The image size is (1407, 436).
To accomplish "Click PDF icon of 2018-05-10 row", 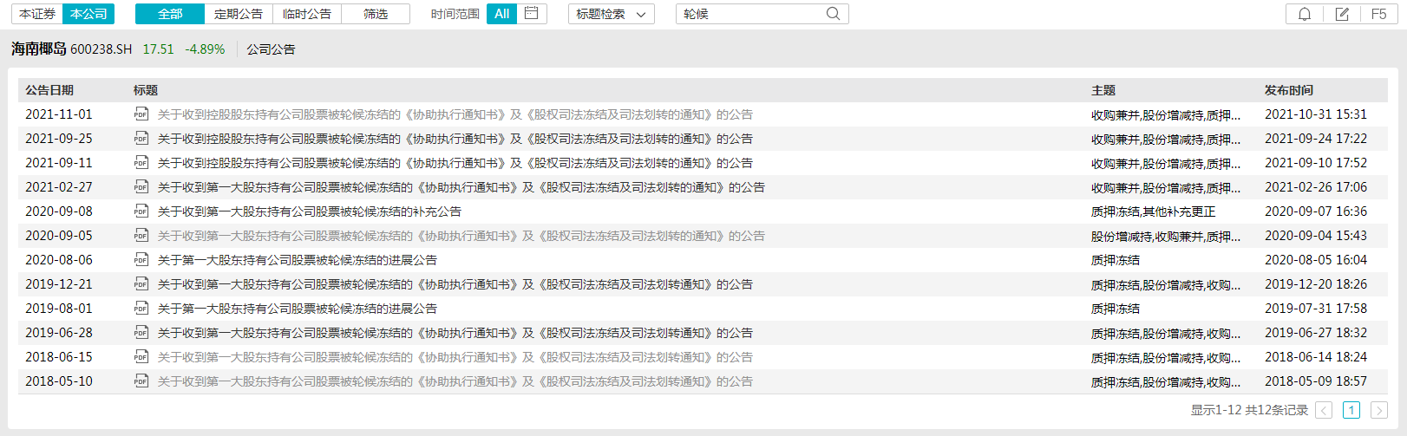I will pyautogui.click(x=141, y=381).
